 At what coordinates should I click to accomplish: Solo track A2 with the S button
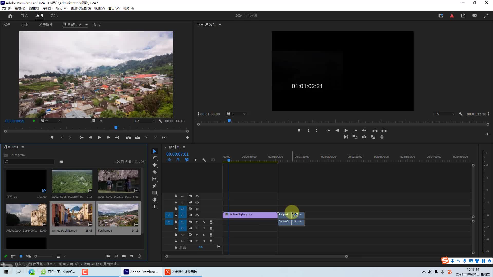(x=204, y=228)
